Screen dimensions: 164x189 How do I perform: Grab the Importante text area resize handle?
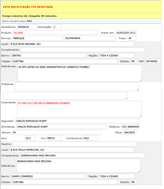[140, 116]
